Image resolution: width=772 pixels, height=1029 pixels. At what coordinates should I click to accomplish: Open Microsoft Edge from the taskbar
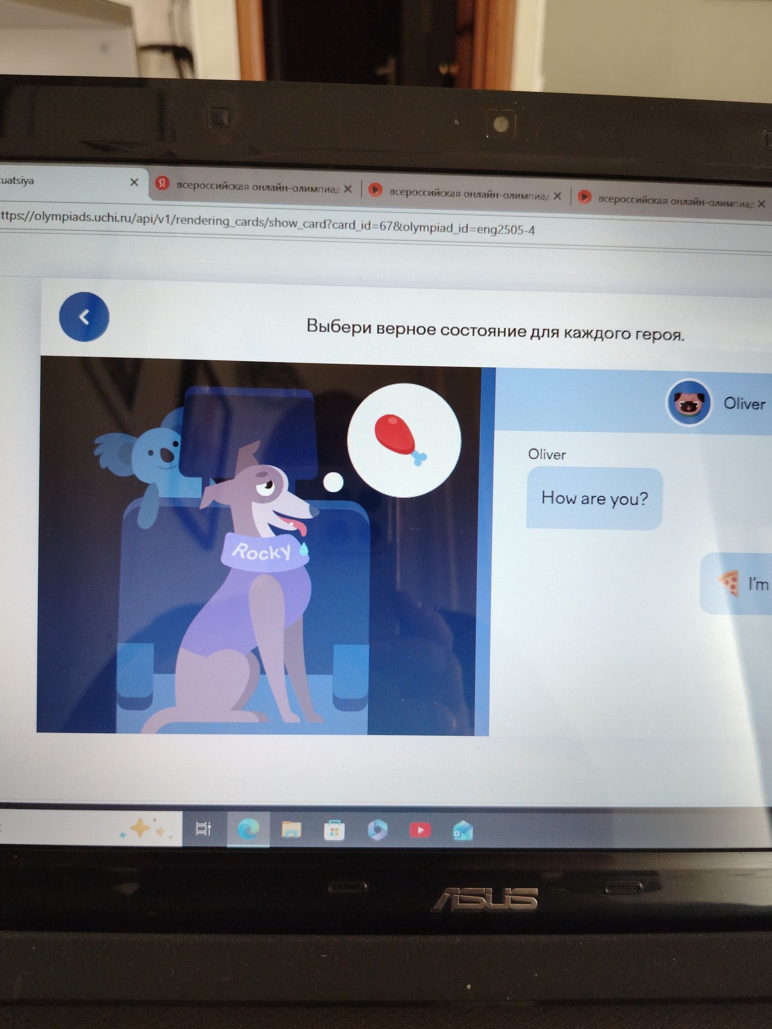point(249,829)
